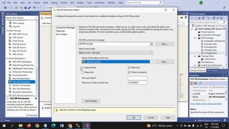229x129 pixels.
Task: Select the Flat File Source toolbox item
Action: tap(19, 44)
